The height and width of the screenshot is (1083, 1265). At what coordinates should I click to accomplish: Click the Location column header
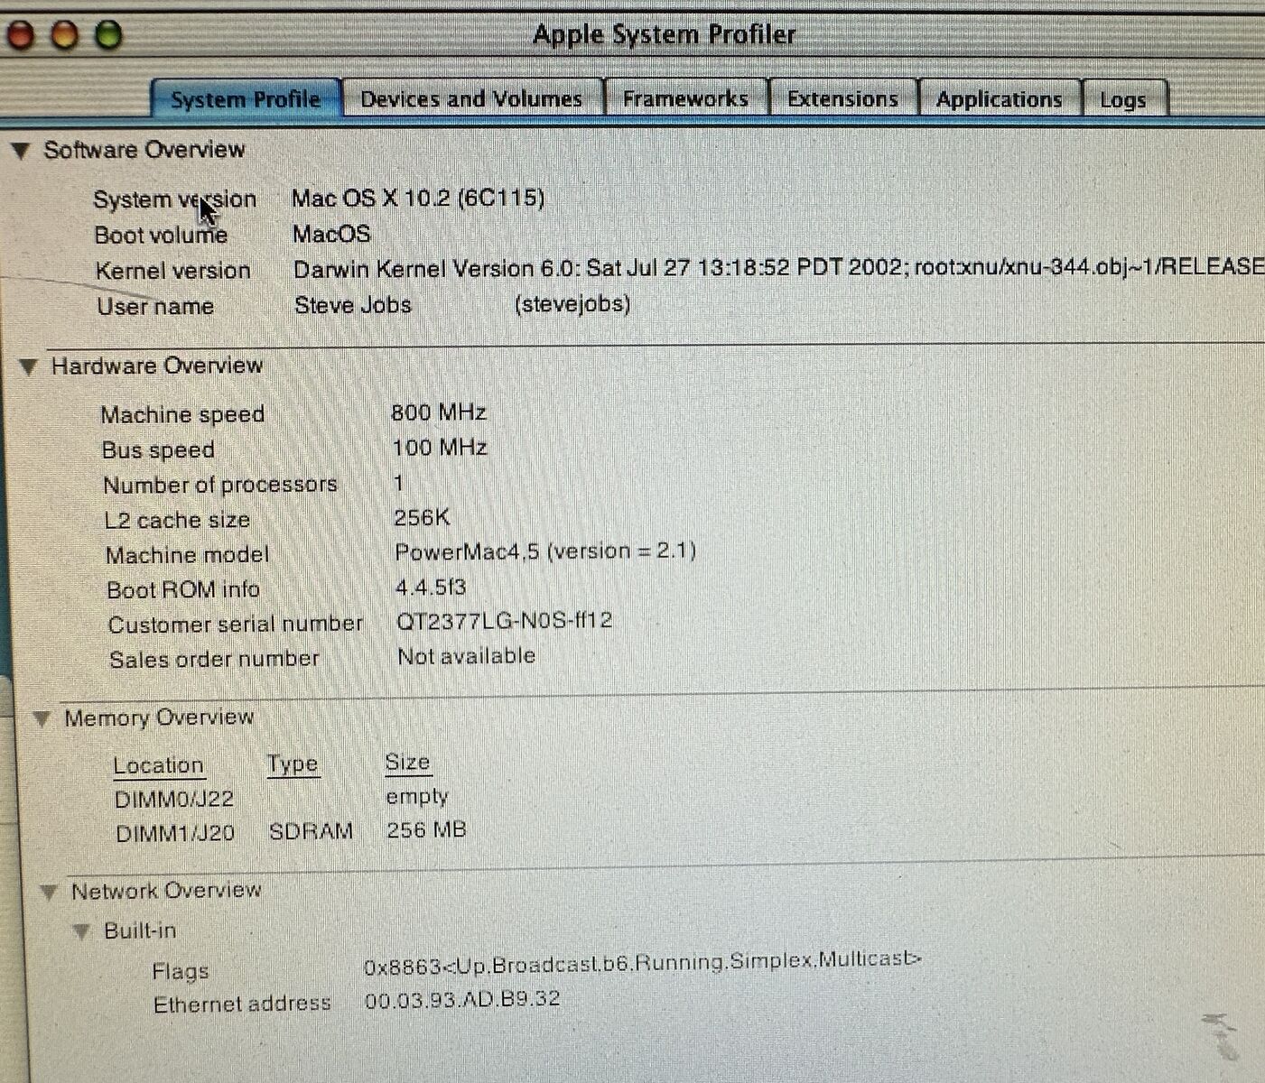point(158,765)
